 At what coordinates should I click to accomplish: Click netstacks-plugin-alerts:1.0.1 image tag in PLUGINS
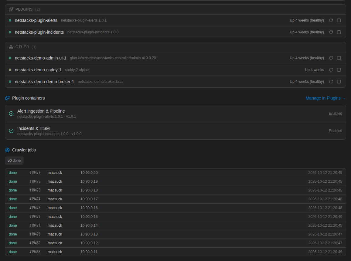(84, 20)
